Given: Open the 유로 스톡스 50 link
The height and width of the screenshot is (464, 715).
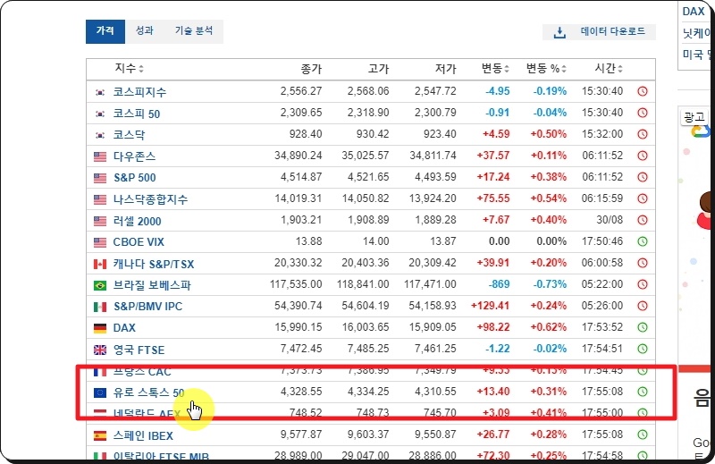Looking at the screenshot, I should coord(148,392).
